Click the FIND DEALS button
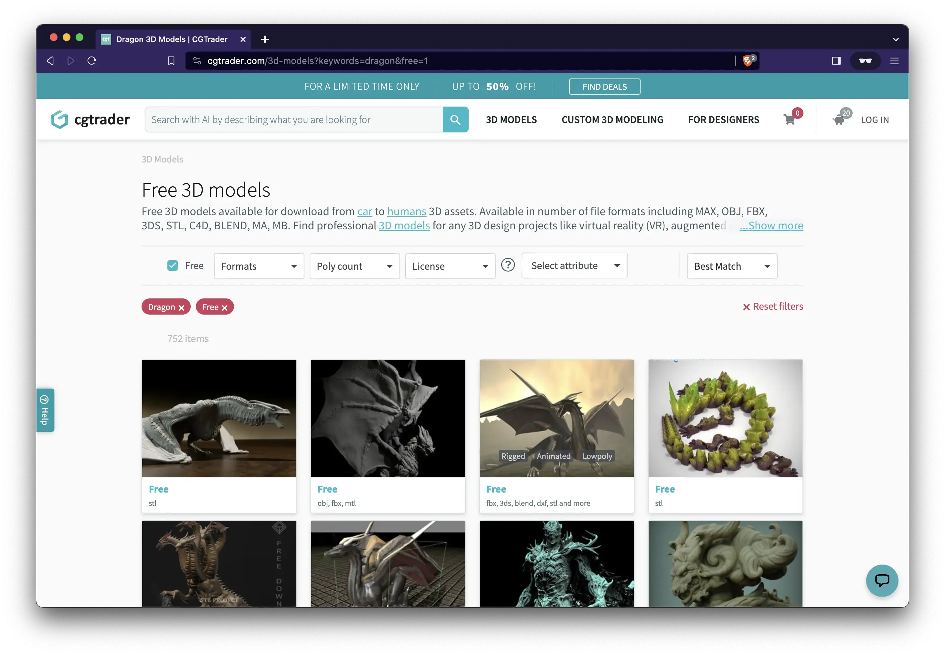945x655 pixels. point(604,87)
